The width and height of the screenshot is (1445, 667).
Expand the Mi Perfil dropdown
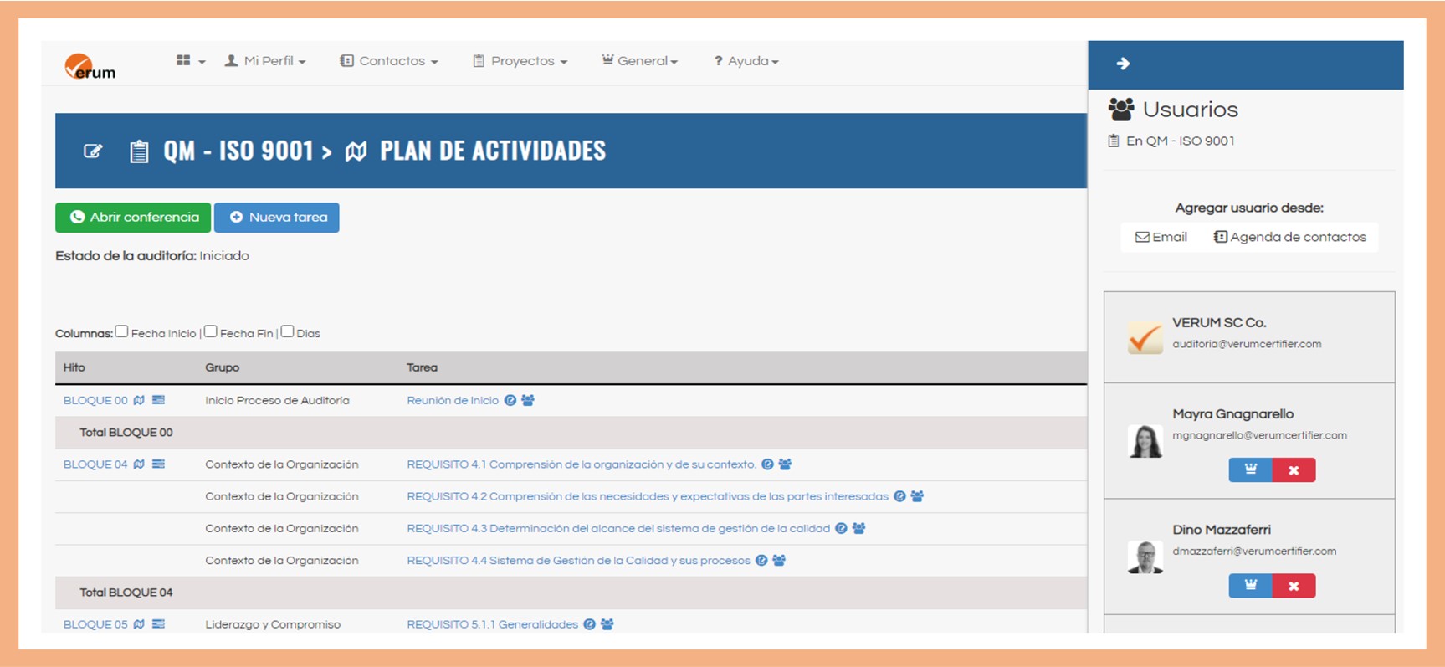pos(265,61)
